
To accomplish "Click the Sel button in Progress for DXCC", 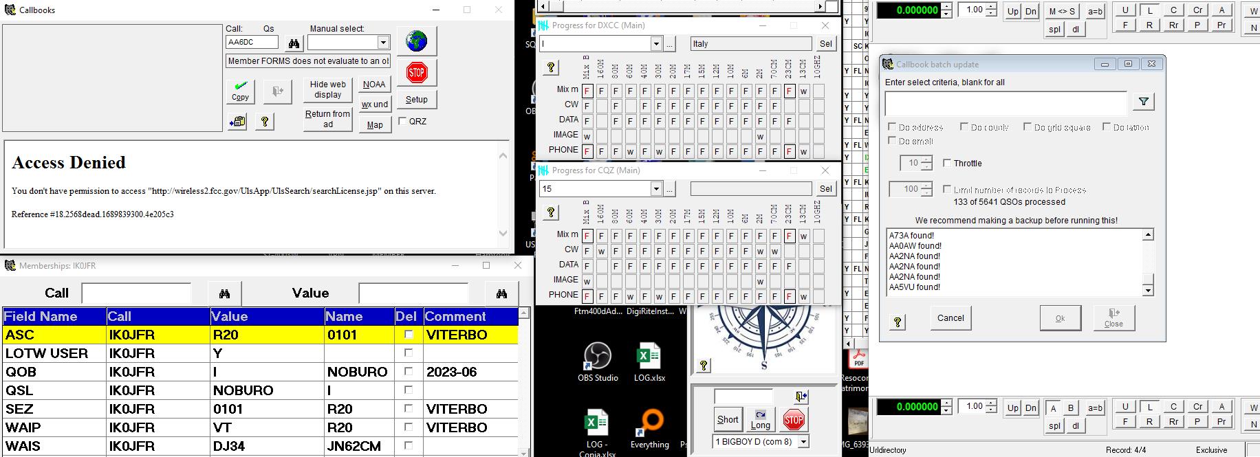I will pos(825,43).
